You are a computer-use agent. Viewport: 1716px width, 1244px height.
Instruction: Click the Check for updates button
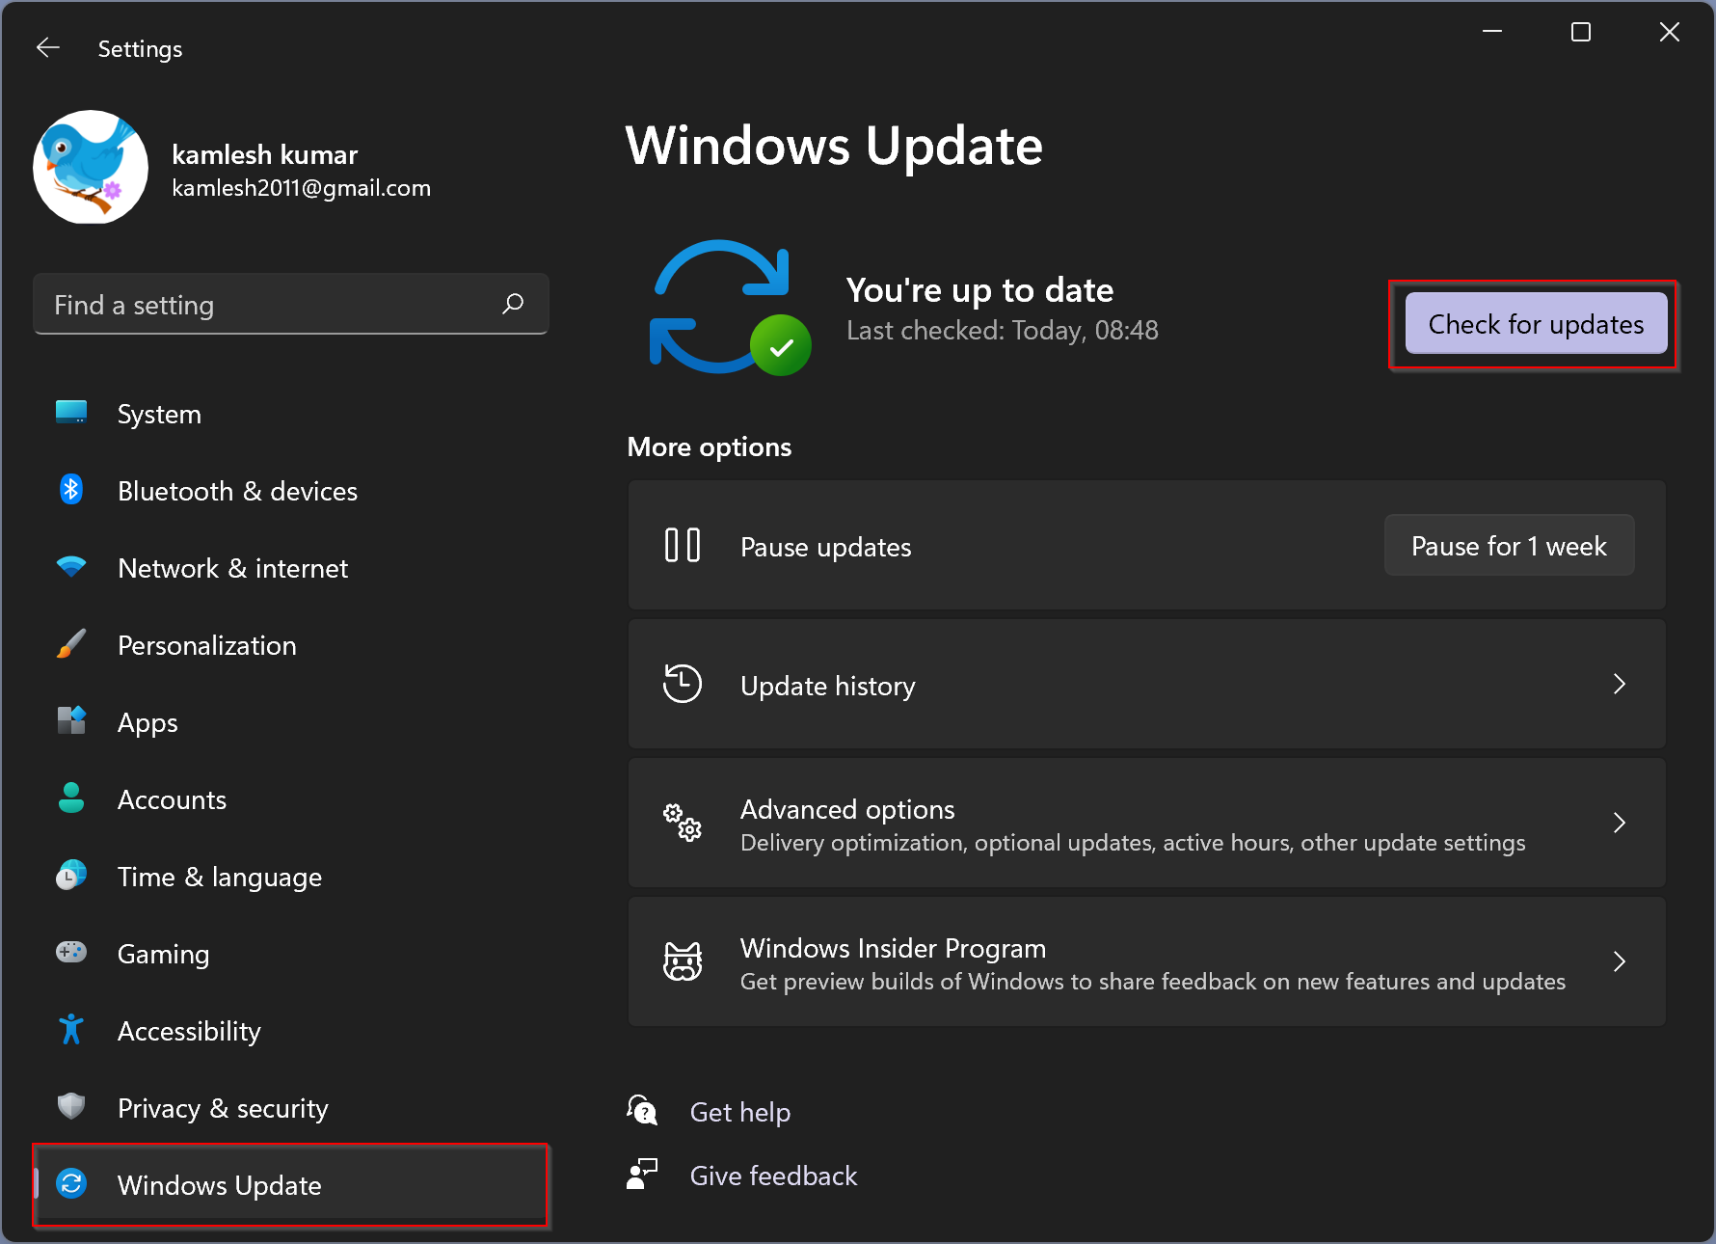click(x=1534, y=324)
